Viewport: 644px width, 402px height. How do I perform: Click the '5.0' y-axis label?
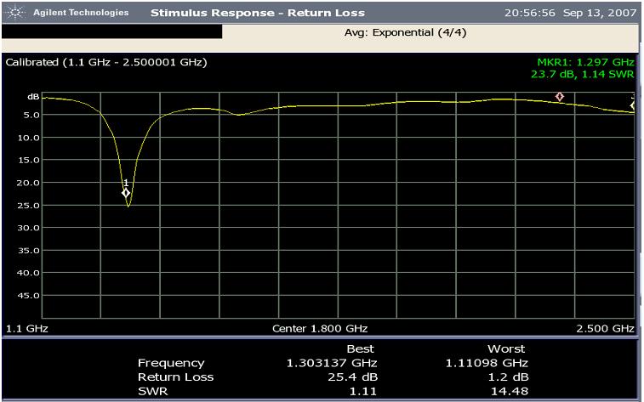31,116
